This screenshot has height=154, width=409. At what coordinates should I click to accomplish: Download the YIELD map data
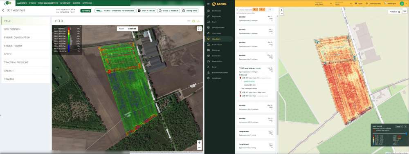[198, 21]
